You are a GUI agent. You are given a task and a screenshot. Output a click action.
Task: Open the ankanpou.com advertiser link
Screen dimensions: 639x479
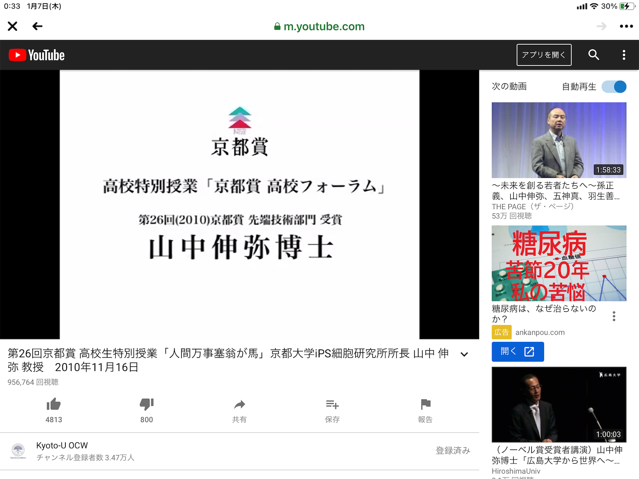[540, 333]
